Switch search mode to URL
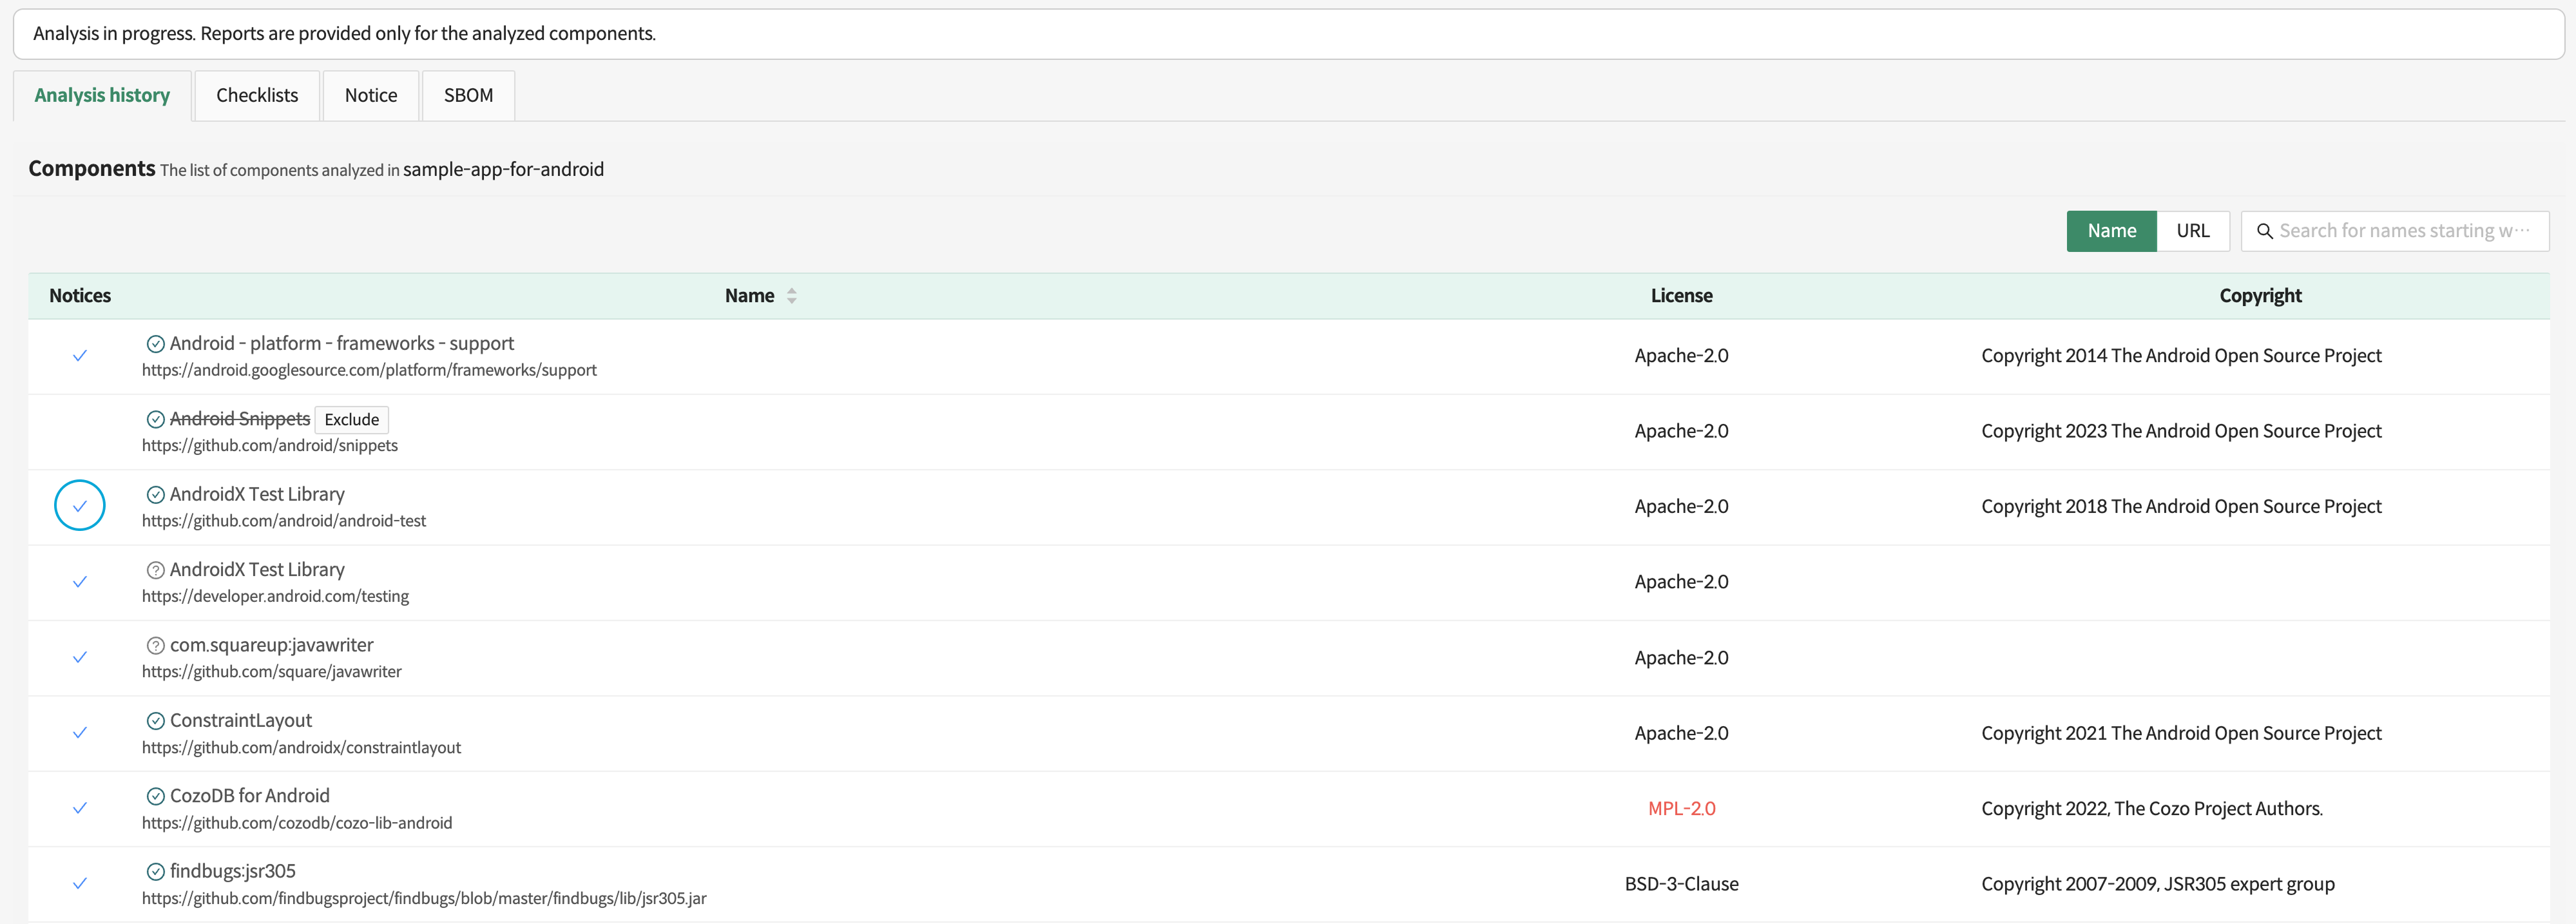The width and height of the screenshot is (2576, 924). 2192,231
